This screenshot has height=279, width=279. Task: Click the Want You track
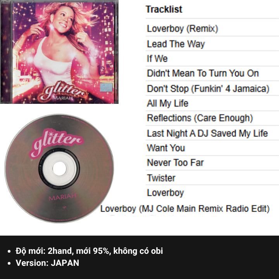[x=166, y=148]
